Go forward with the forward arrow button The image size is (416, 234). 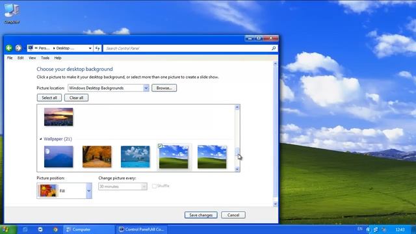(x=18, y=48)
